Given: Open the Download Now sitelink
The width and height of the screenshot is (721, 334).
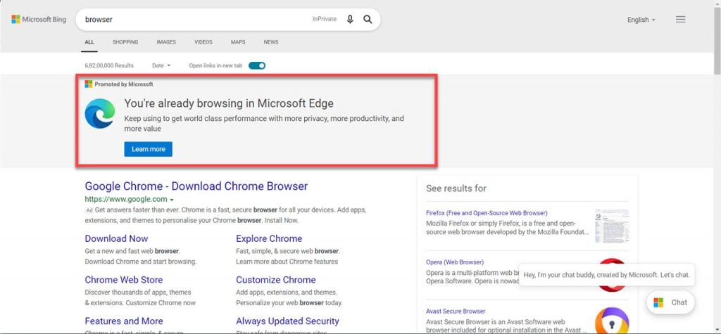Looking at the screenshot, I should click(116, 238).
